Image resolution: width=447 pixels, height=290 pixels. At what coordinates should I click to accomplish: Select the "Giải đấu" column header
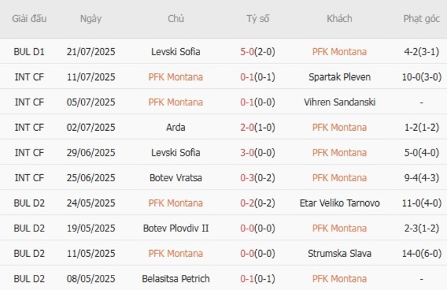[29, 19]
